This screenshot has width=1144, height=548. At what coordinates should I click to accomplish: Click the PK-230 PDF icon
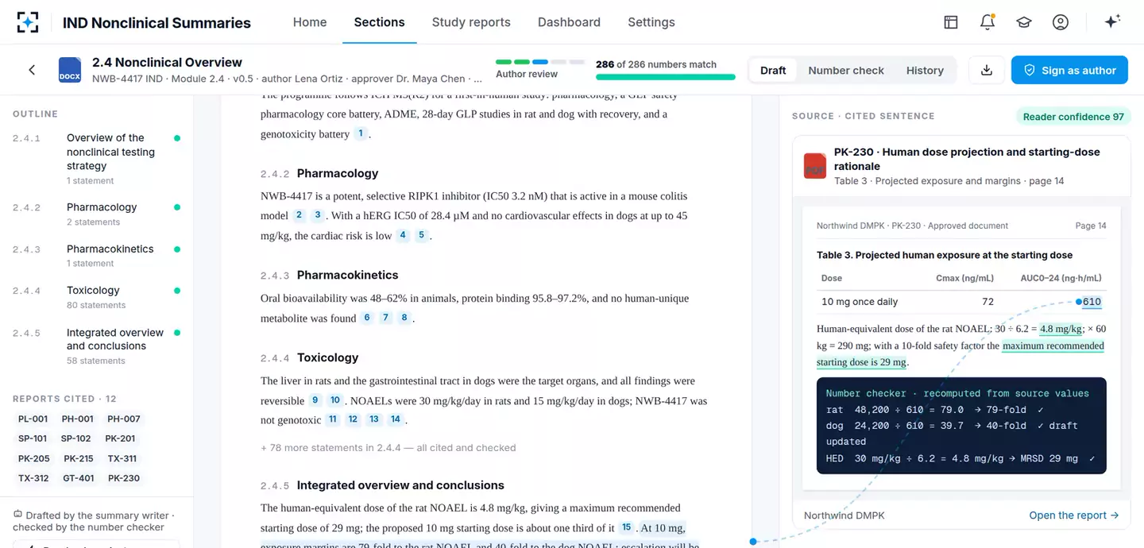coord(815,165)
